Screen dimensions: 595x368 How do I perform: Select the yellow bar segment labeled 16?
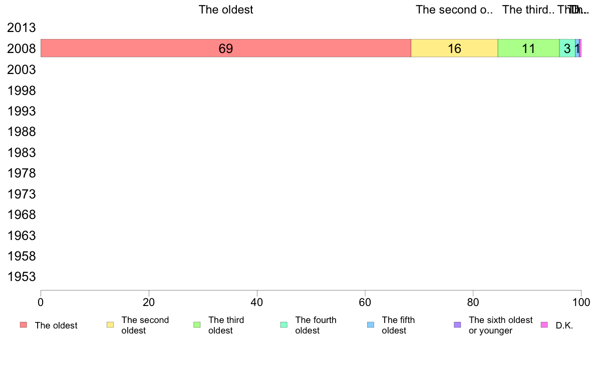click(454, 48)
